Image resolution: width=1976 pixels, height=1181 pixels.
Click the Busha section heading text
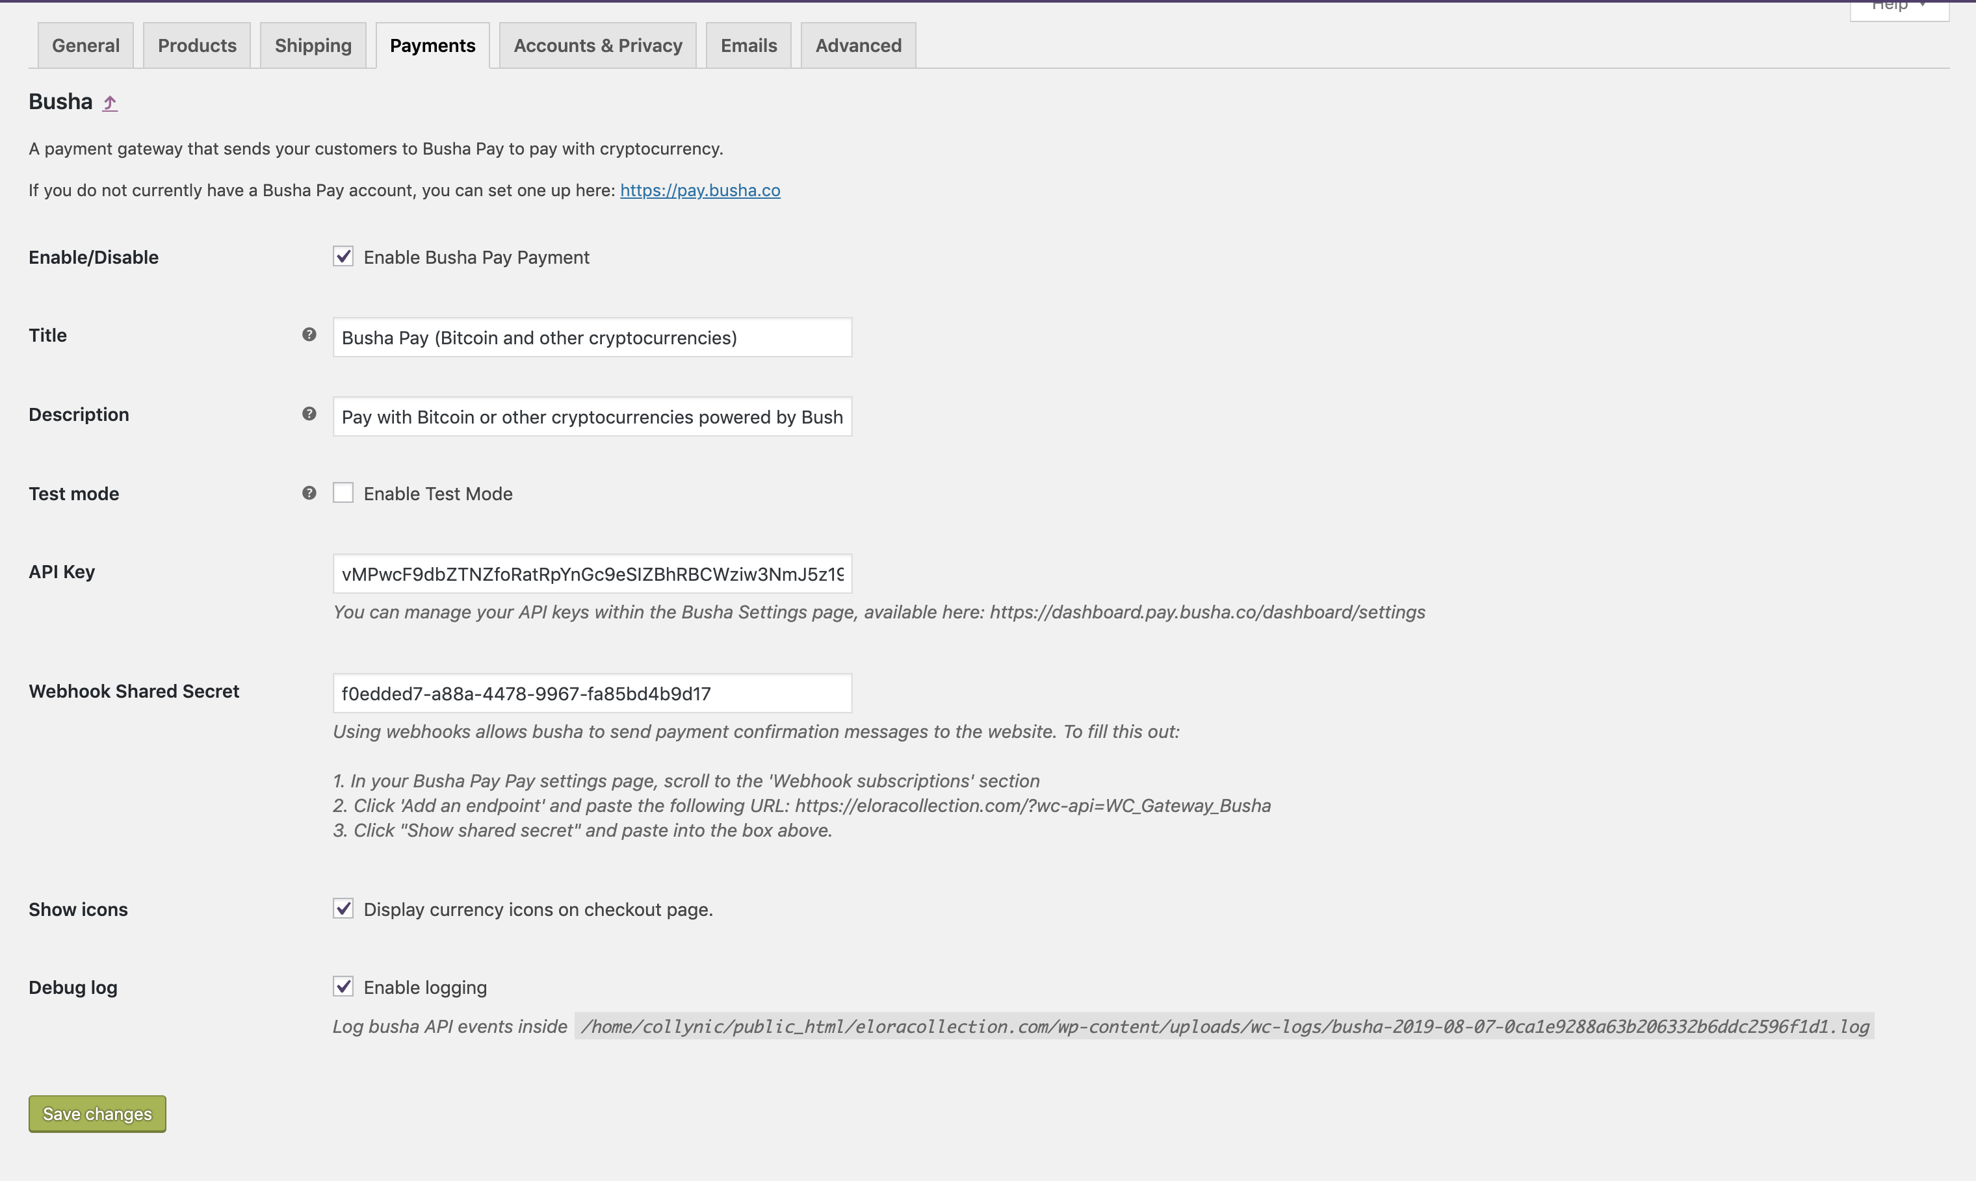click(60, 102)
